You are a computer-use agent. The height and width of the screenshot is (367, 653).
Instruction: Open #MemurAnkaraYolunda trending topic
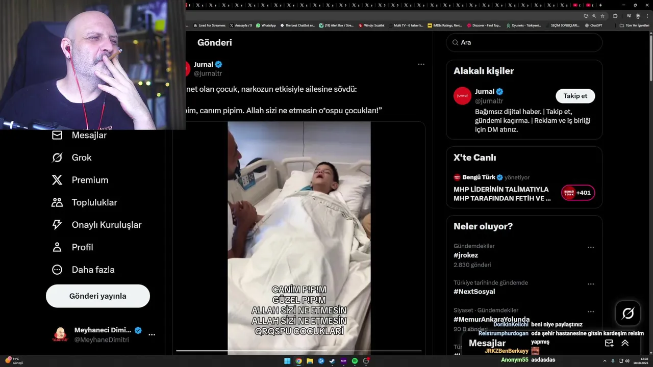click(x=491, y=320)
